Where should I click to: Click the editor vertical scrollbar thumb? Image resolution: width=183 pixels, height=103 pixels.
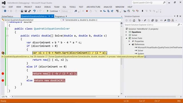pos(122,50)
